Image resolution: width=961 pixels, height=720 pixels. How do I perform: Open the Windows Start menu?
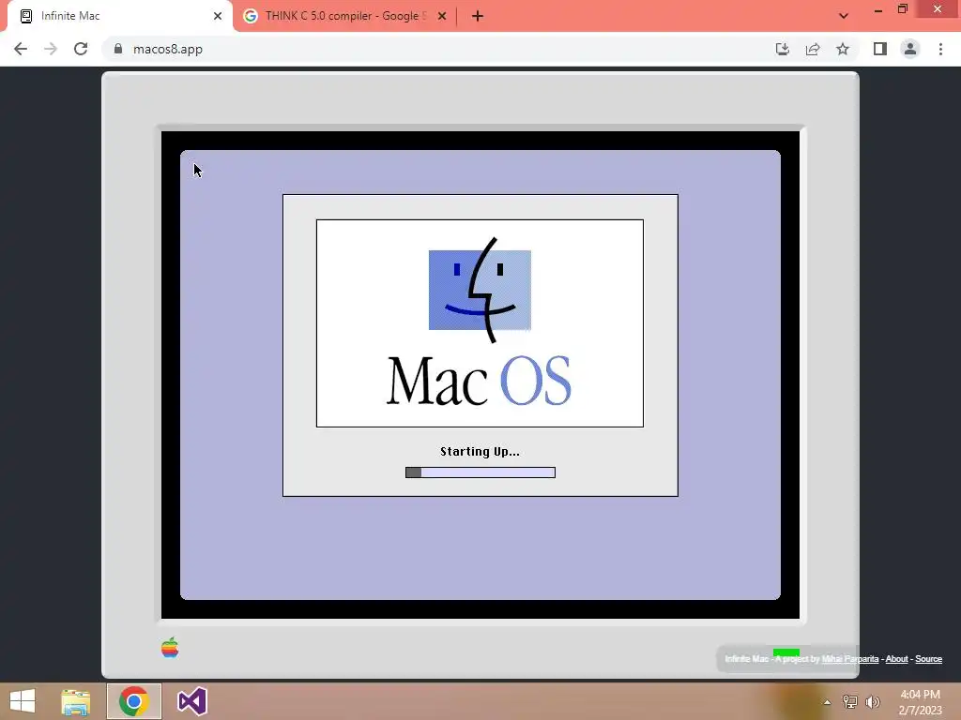point(23,701)
